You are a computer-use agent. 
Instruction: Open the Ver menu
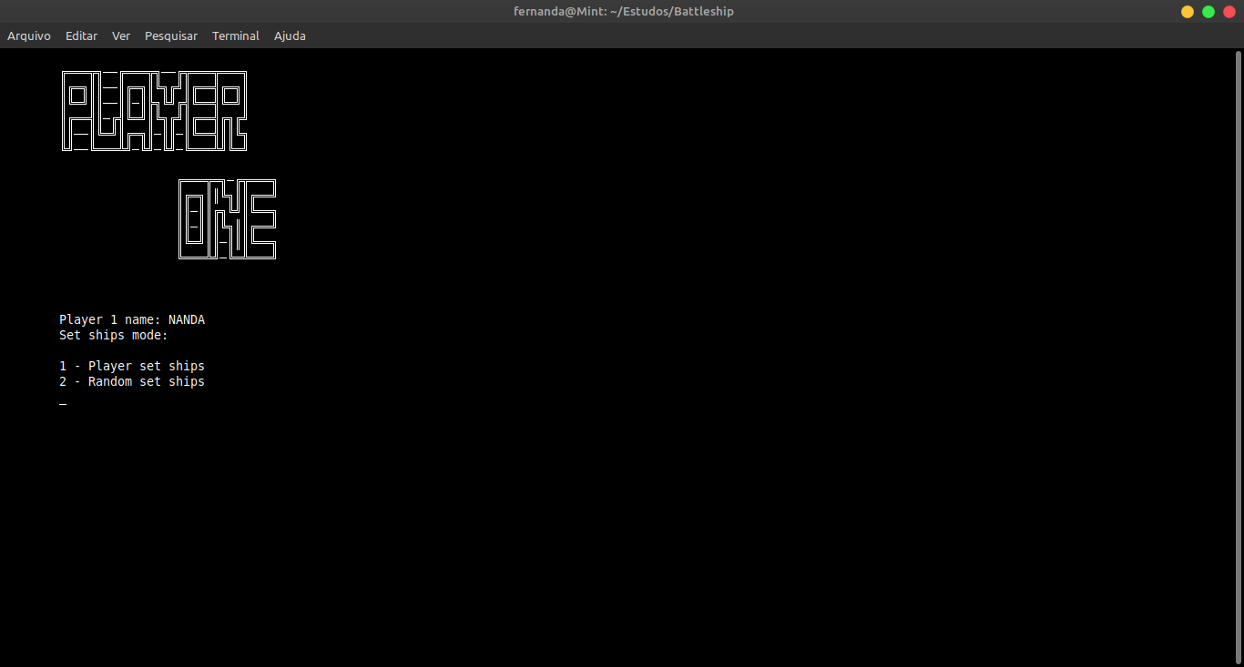click(120, 35)
